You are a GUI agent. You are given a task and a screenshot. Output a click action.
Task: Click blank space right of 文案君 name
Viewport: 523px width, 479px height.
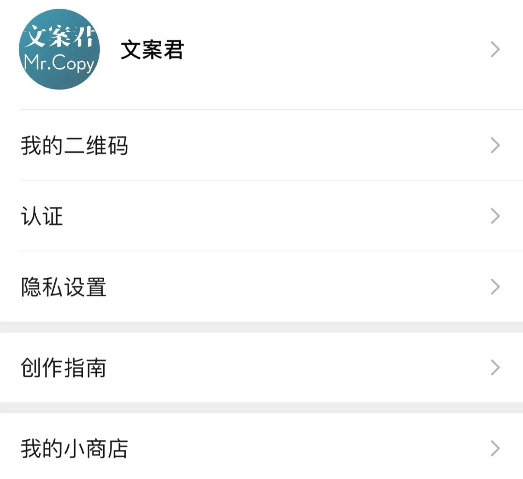coord(334,50)
